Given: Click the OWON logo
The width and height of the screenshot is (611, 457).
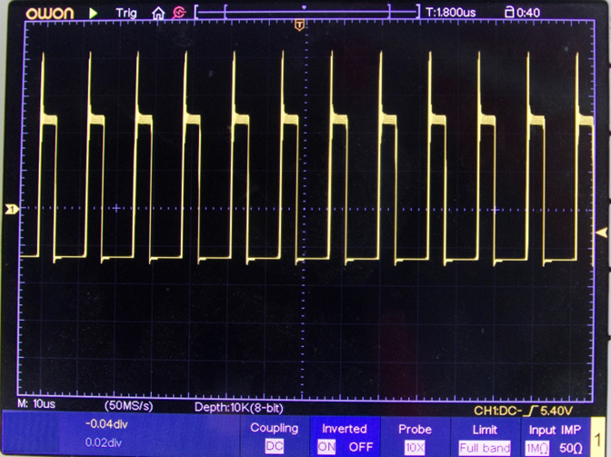Looking at the screenshot, I should (x=49, y=13).
